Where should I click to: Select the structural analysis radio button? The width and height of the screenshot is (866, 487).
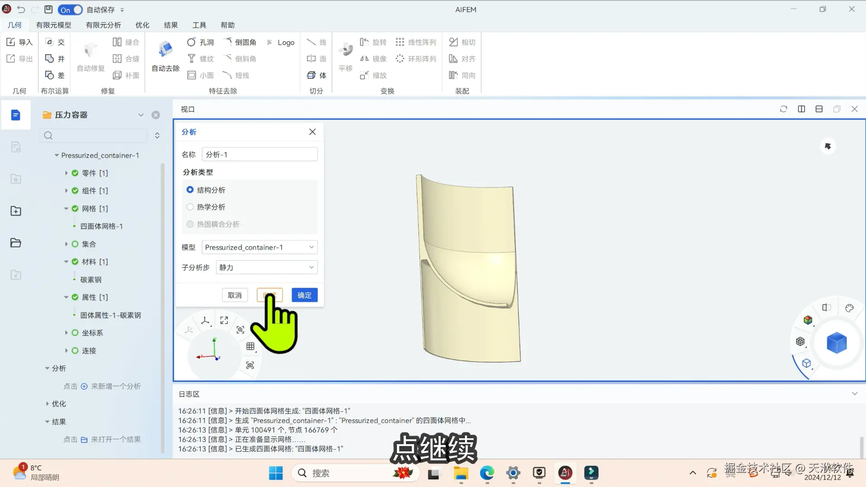(x=190, y=190)
